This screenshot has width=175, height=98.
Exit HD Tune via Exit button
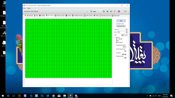(x=125, y=11)
